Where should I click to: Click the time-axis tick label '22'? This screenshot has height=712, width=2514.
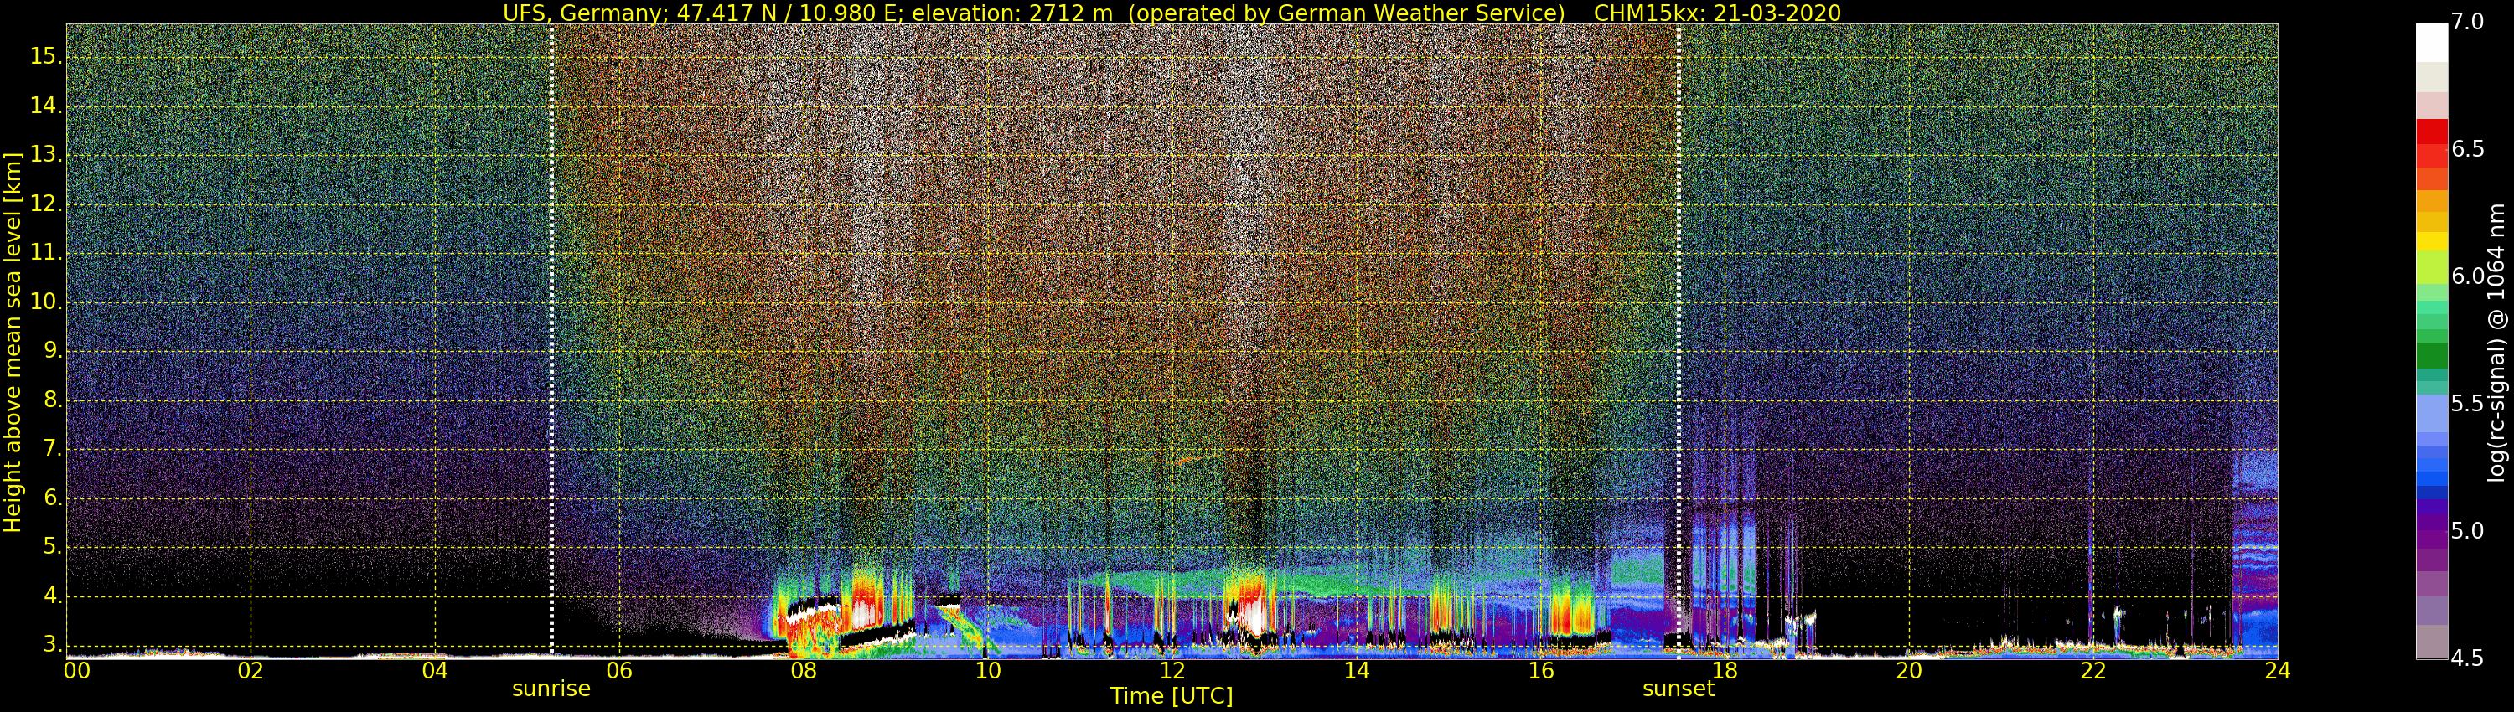point(2093,671)
